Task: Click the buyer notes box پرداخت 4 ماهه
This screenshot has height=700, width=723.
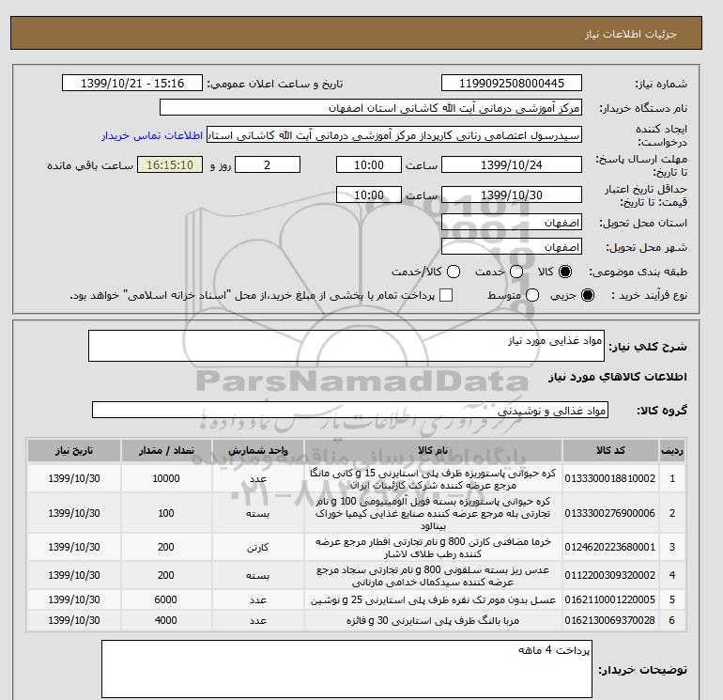Action: [x=346, y=669]
